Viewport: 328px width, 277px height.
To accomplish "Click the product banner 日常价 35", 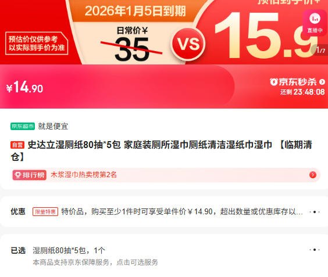I will [x=132, y=45].
